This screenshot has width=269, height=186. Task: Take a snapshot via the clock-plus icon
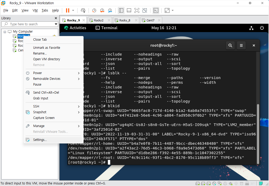coord(94,10)
